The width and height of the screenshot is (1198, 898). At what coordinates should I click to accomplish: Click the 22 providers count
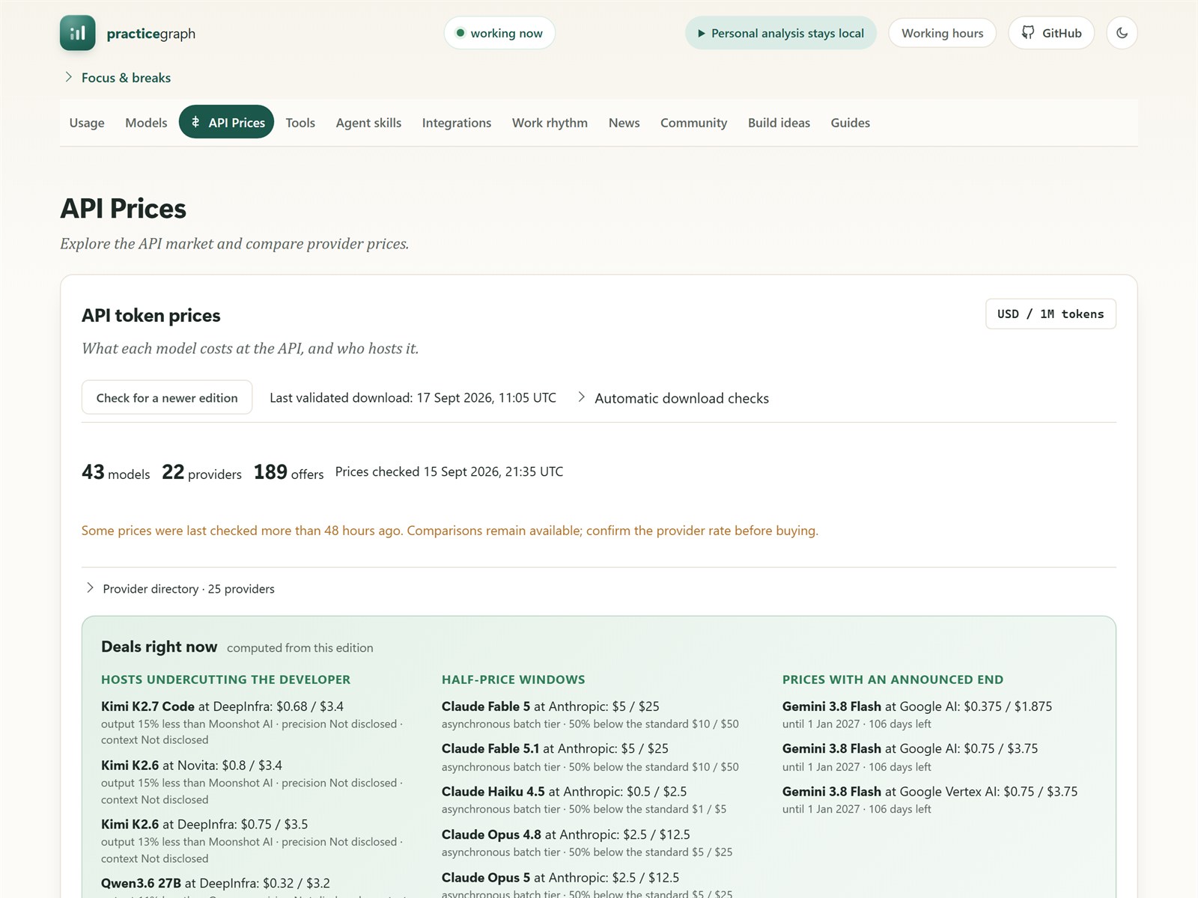201,472
